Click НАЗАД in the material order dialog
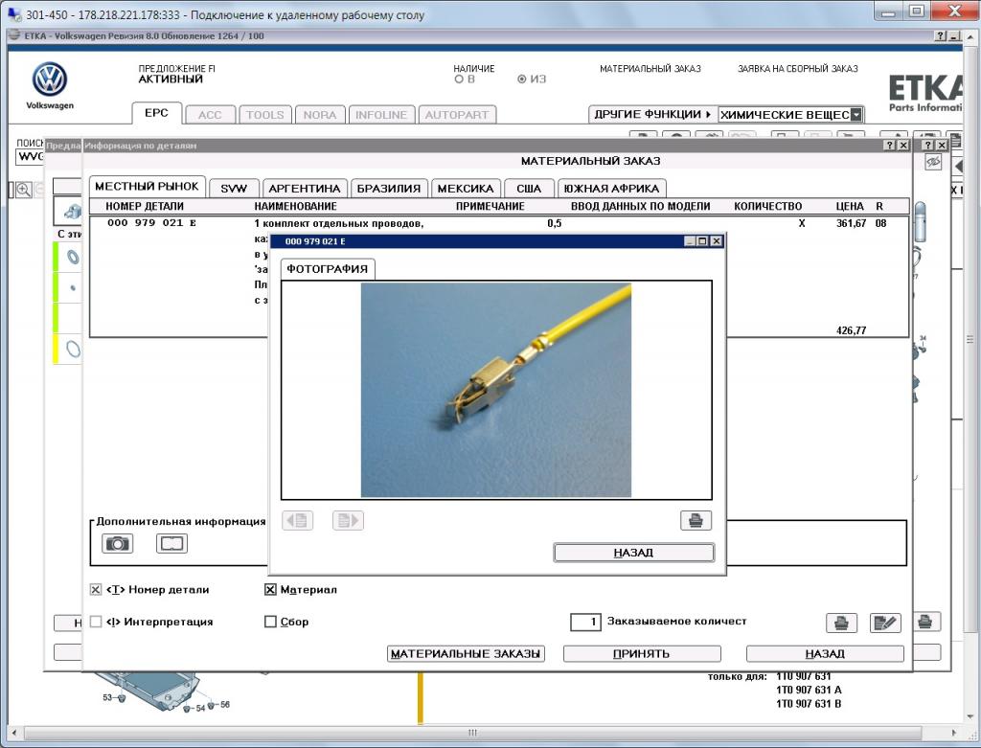The width and height of the screenshot is (981, 748). (x=825, y=654)
